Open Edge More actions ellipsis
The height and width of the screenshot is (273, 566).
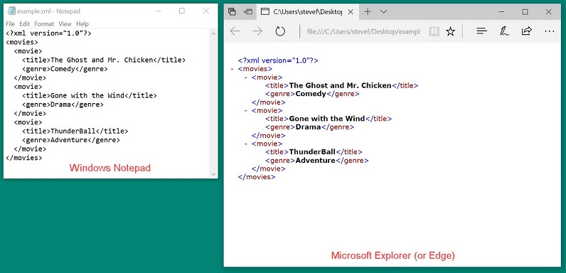550,31
